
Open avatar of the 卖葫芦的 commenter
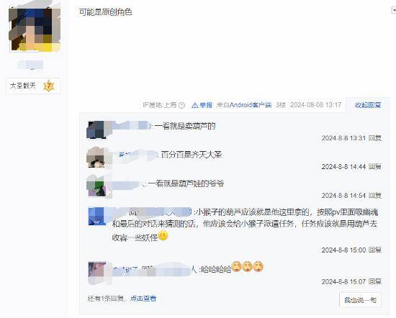point(96,130)
